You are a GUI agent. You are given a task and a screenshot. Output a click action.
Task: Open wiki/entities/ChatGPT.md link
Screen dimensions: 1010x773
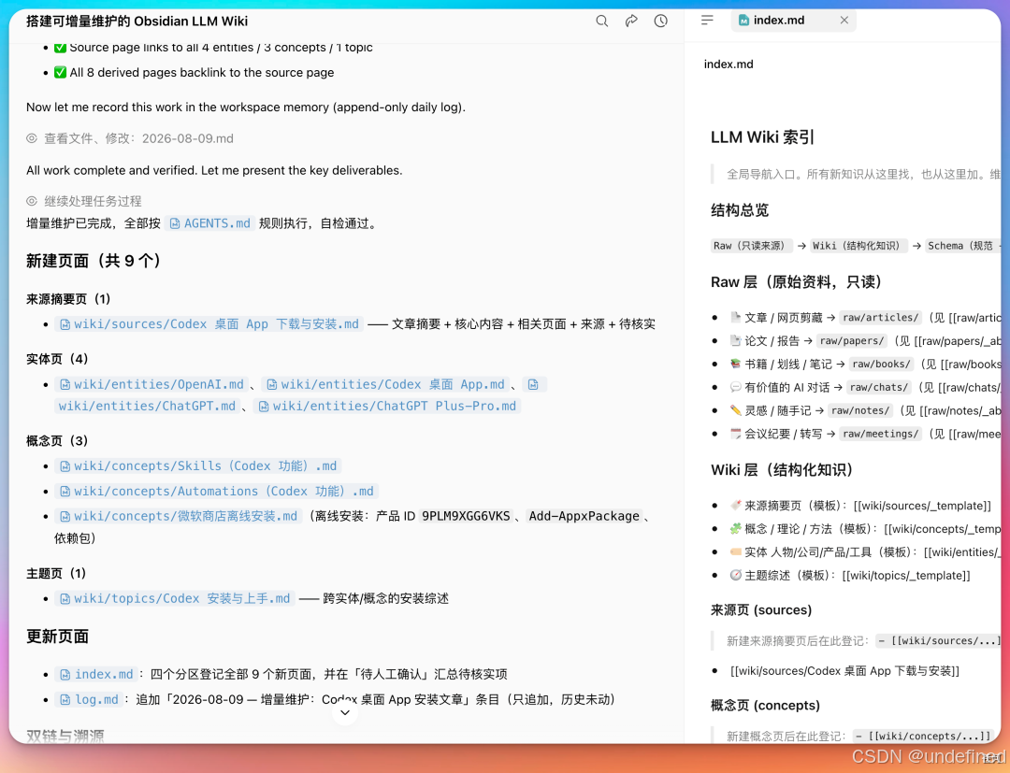point(147,407)
